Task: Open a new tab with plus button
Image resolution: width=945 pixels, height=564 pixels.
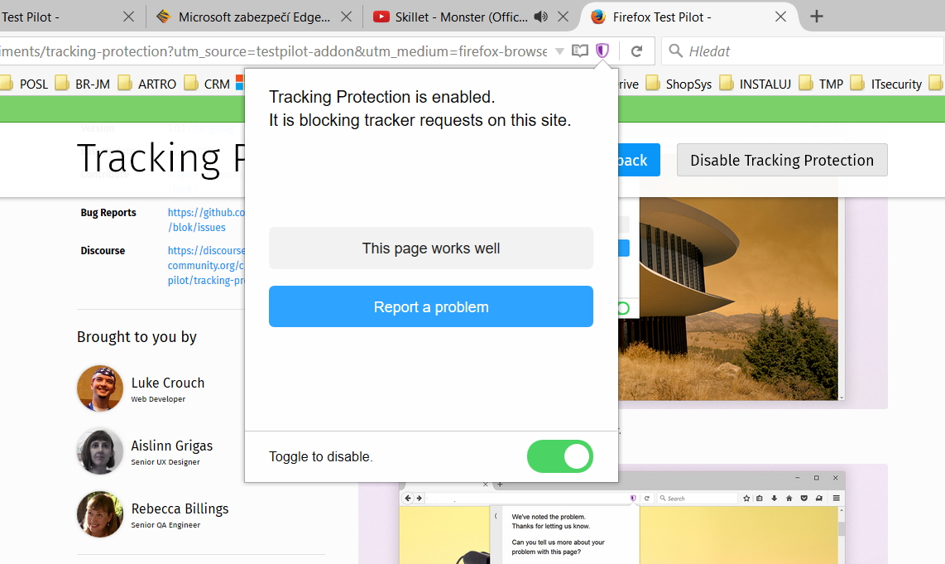Action: (816, 17)
